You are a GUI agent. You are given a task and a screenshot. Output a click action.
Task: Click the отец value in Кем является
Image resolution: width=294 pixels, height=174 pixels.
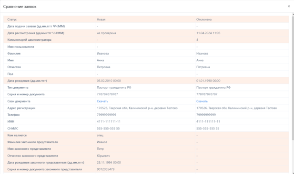(x=100, y=135)
